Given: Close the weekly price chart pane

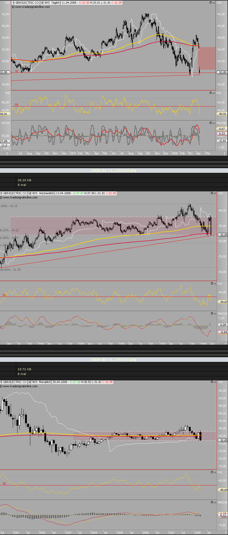Looking at the screenshot, I should click(x=215, y=193).
